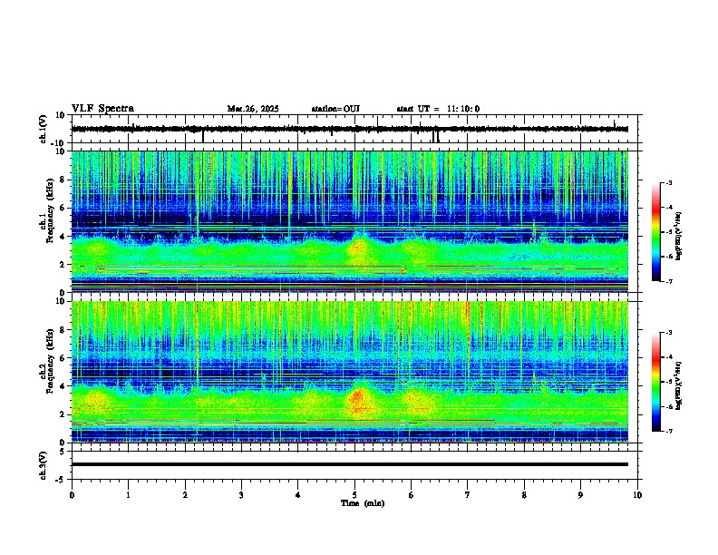Click time axis tick label "4"
718x555 pixels.
pyautogui.click(x=298, y=495)
